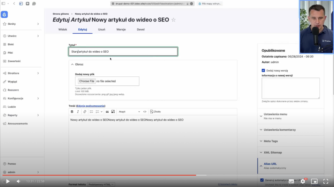Collapse the Alias URL section

[290, 166]
